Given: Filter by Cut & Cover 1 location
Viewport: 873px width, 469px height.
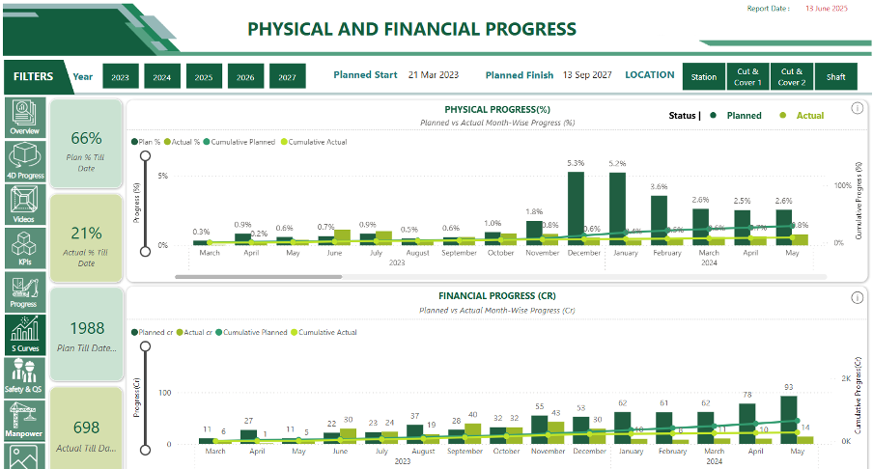Looking at the screenshot, I should 747,76.
